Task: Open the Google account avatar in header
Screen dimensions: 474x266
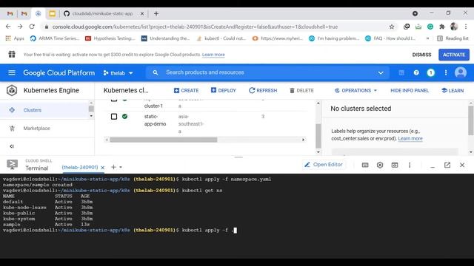Action: (x=461, y=72)
